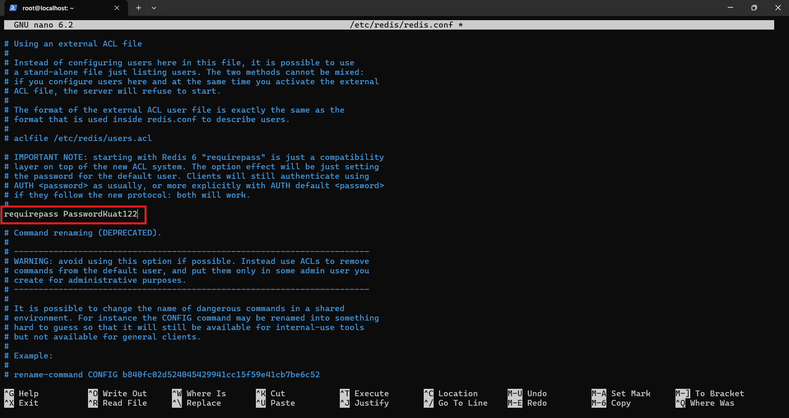Viewport: 789px width, 418px height.
Task: Close the root@localhost tab
Action: (x=117, y=8)
